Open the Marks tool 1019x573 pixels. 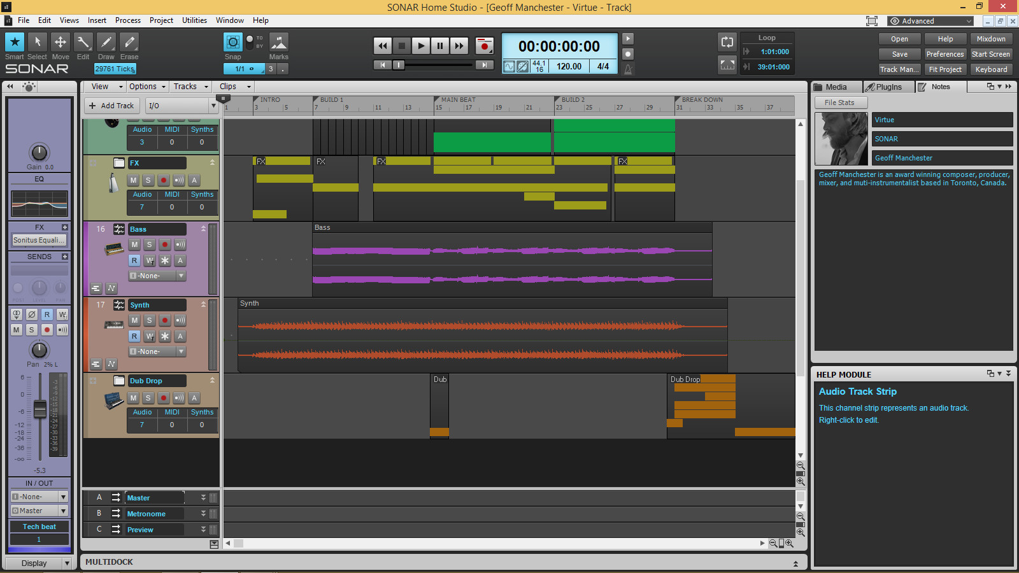pos(278,41)
